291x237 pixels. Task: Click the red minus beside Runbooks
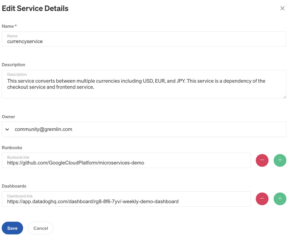click(262, 160)
